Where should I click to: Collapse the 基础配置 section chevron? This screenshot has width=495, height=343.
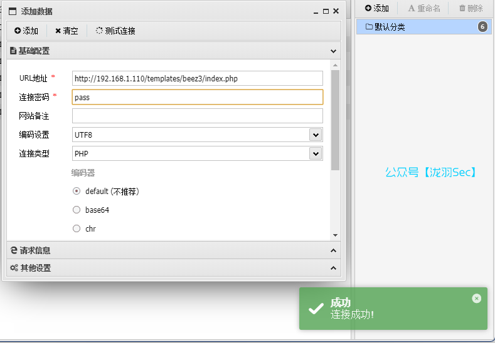pos(334,51)
